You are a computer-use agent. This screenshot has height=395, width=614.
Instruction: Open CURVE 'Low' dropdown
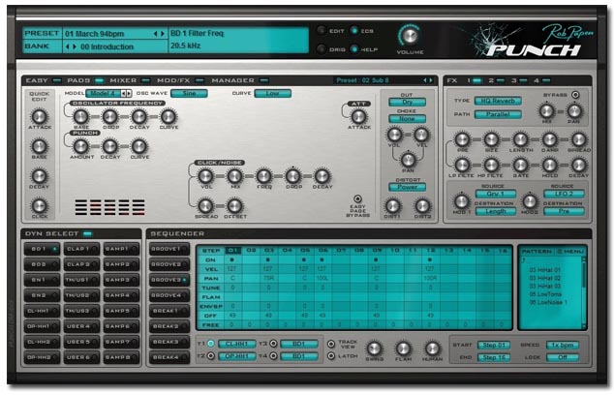272,94
